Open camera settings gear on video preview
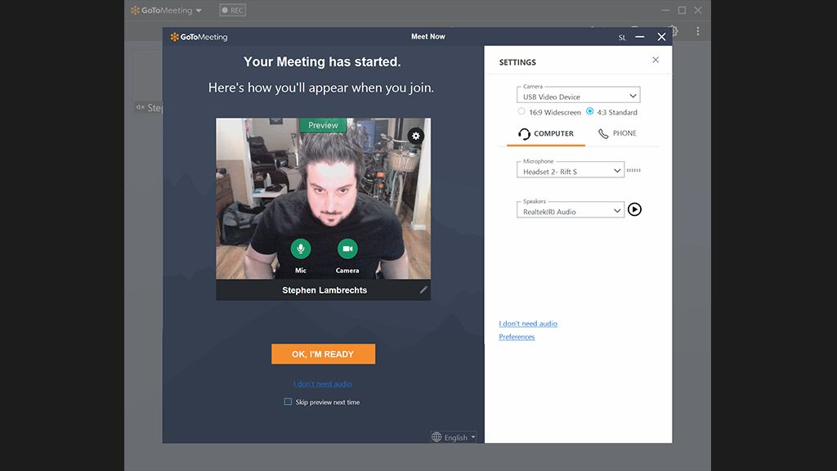The width and height of the screenshot is (837, 471). pyautogui.click(x=416, y=136)
